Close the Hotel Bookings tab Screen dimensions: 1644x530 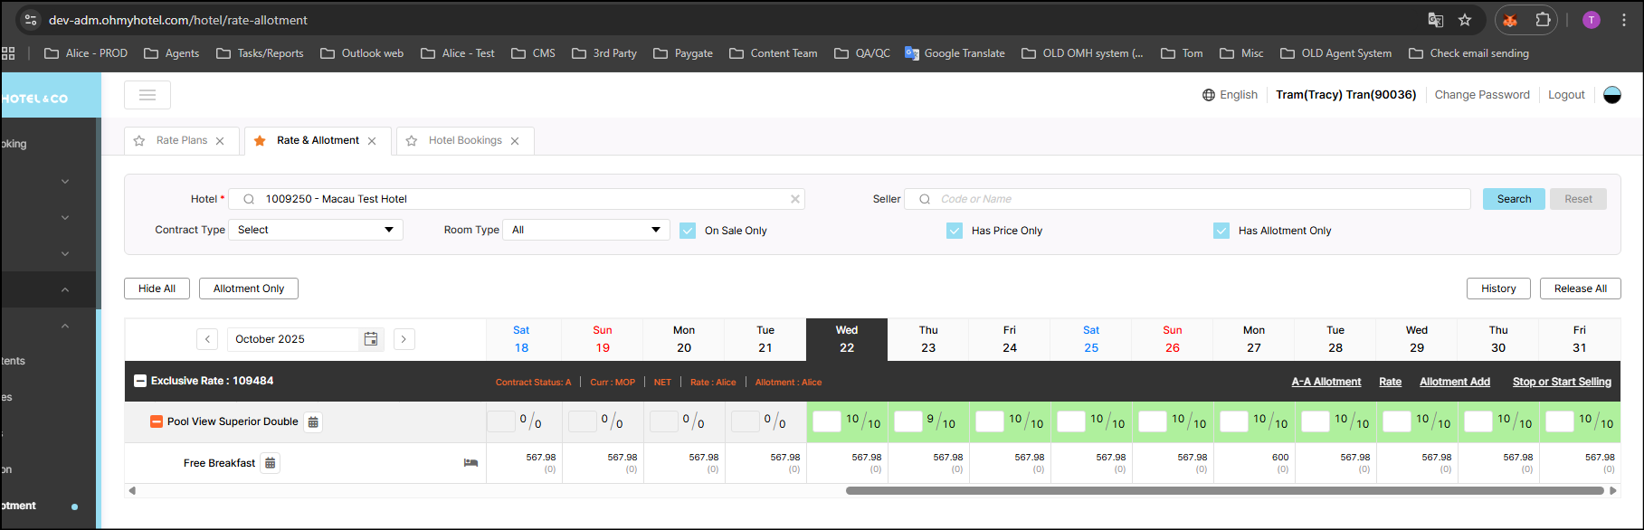(515, 141)
